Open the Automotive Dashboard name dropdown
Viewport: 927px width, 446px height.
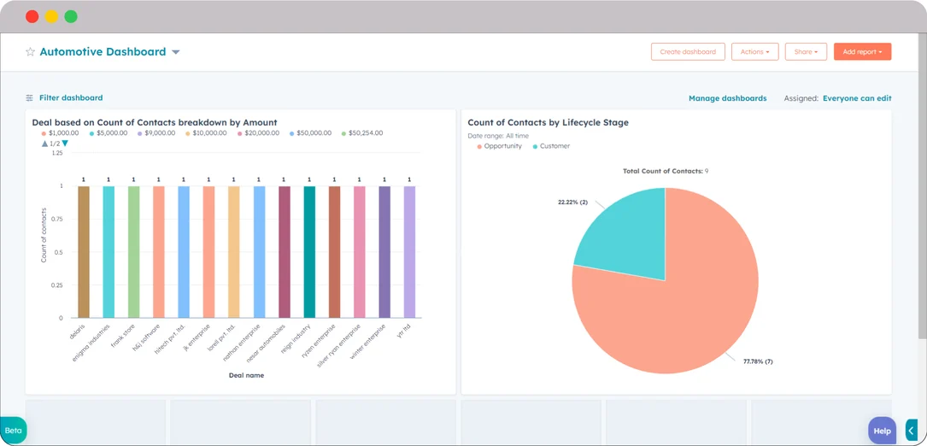pyautogui.click(x=176, y=52)
